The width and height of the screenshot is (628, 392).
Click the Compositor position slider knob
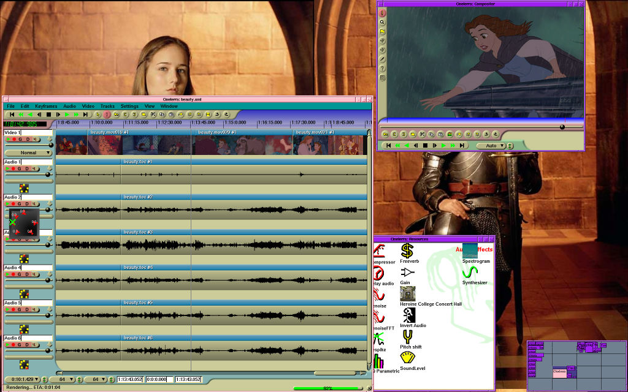pyautogui.click(x=562, y=127)
